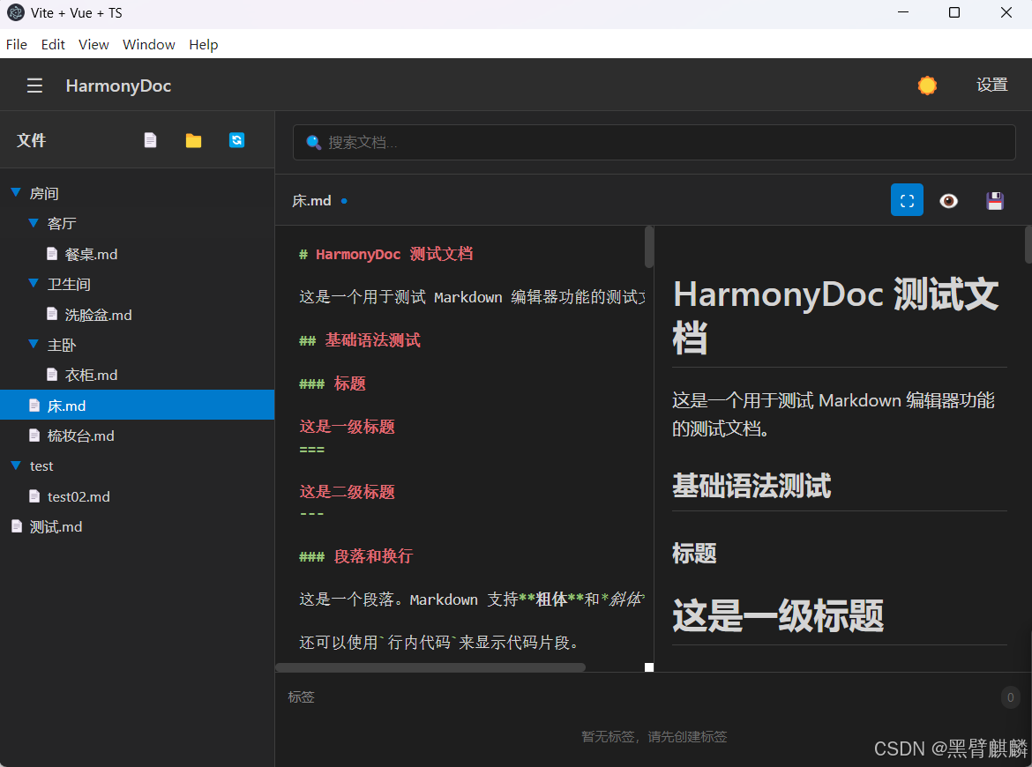Click preview heading 基础语法测试
Viewport: 1032px width, 767px height.
752,486
